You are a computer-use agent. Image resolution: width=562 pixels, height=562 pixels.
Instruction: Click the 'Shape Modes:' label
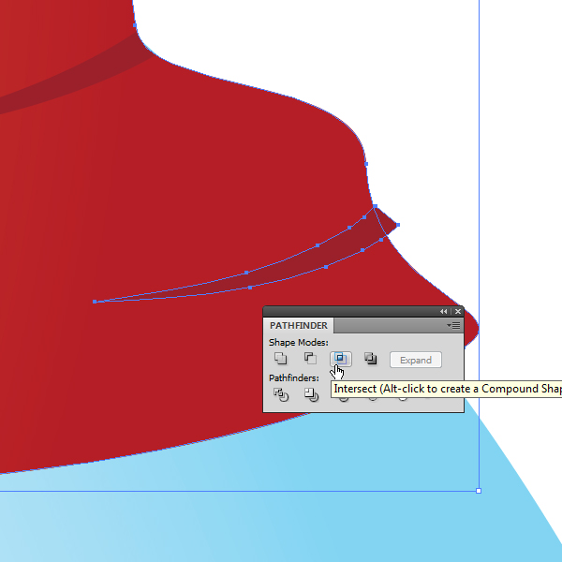pyautogui.click(x=299, y=343)
